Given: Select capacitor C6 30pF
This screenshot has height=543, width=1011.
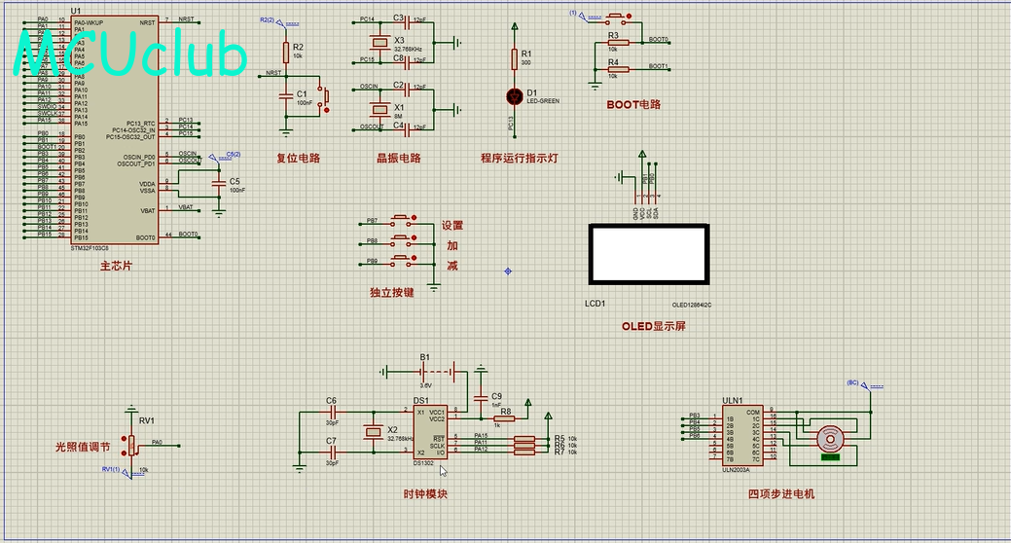Looking at the screenshot, I should point(333,412).
